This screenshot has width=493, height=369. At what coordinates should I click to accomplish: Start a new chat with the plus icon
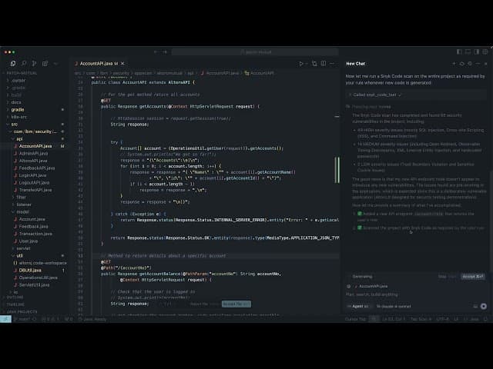454,63
